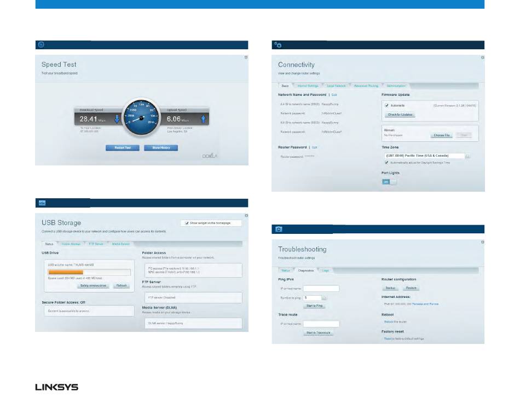Click the Restart Test button

[x=123, y=148]
